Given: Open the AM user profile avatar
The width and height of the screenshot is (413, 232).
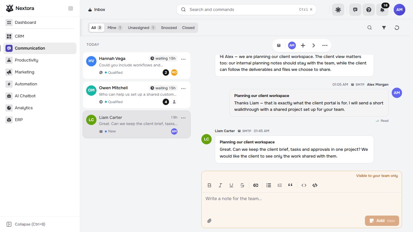Looking at the screenshot, I should click(x=399, y=10).
